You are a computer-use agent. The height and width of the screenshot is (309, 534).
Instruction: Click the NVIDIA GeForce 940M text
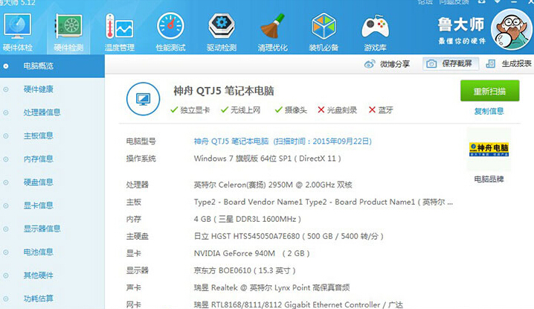(x=251, y=253)
